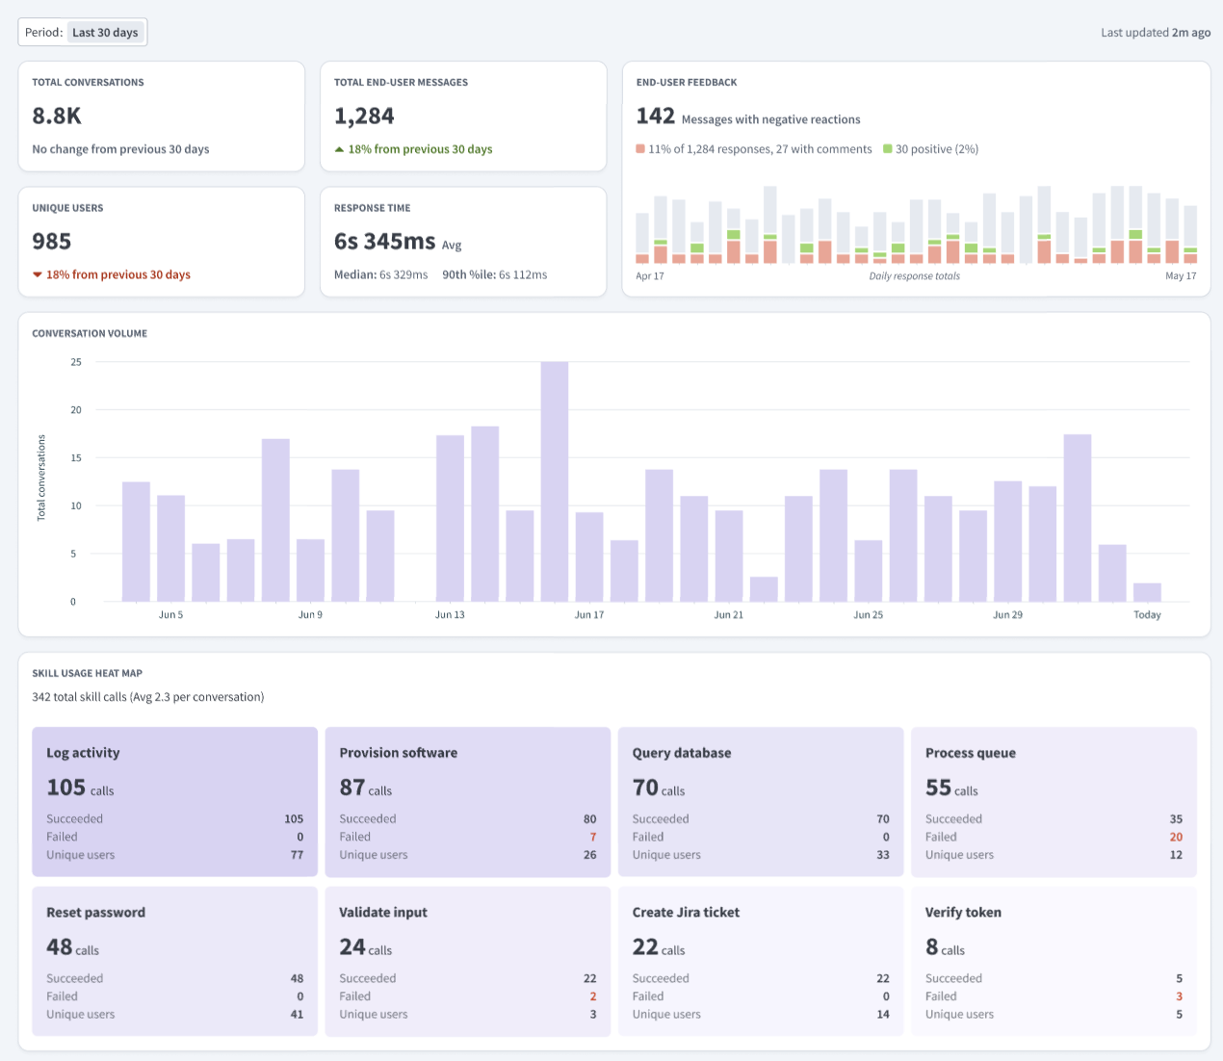
Task: Click unique users "77" in Log activity
Action: 297,855
